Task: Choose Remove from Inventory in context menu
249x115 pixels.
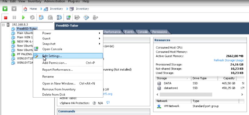Action: [x=68, y=89]
